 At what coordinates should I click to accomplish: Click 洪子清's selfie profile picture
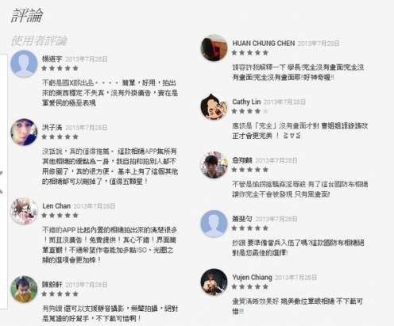click(x=24, y=132)
